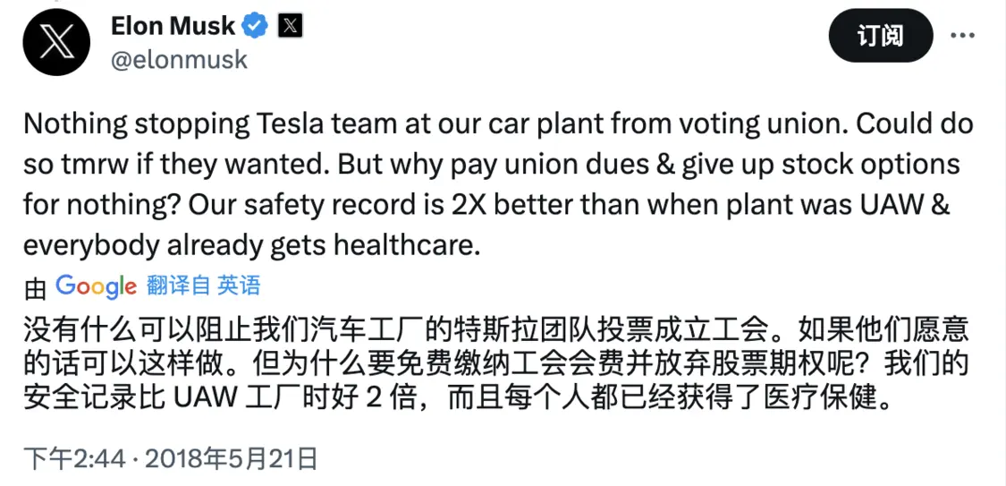Viewport: 1006px width, 486px height.
Task: Click the Google logo in translation line
Action: click(95, 286)
